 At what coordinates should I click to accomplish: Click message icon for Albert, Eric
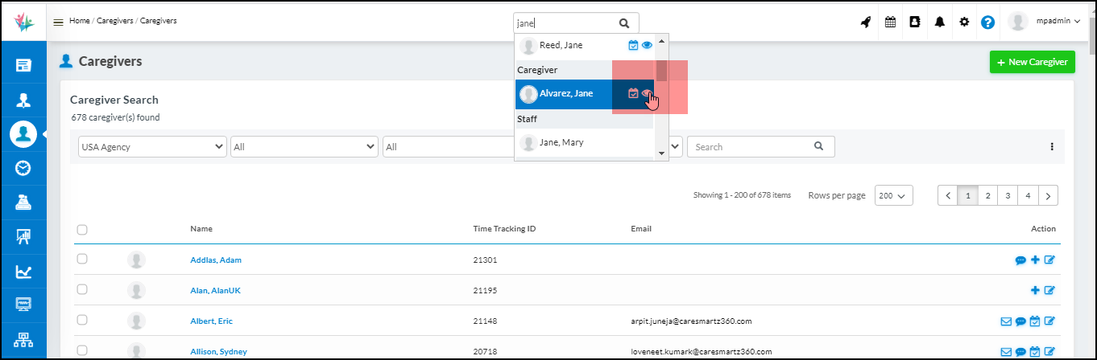coord(1020,321)
